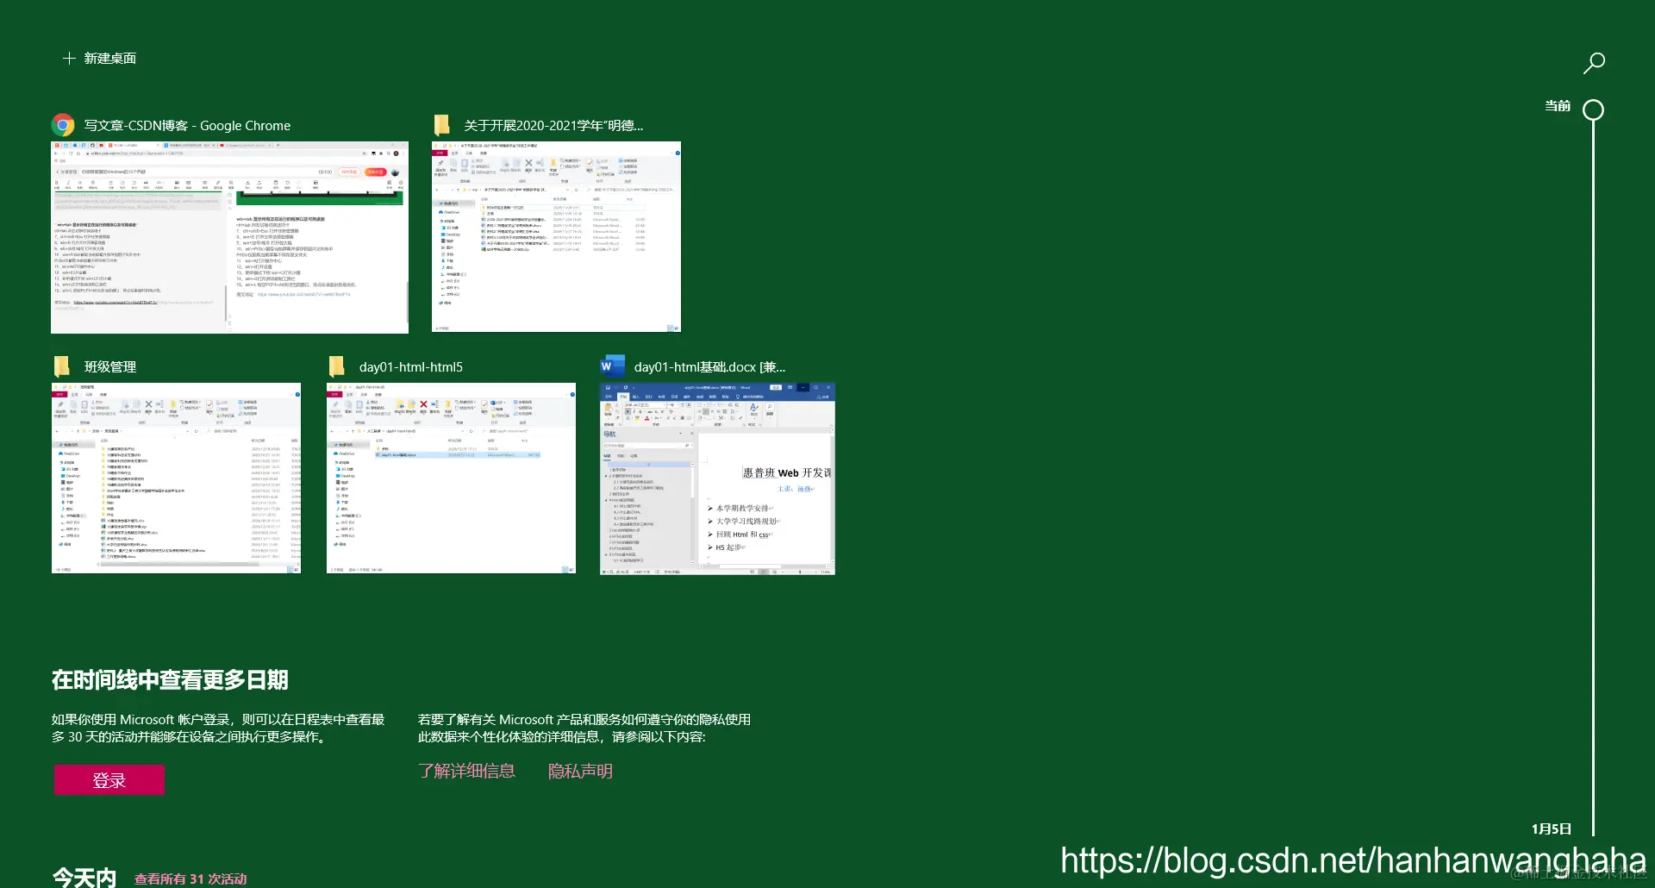Click the 当前 timeline marker circle
The image size is (1655, 888).
point(1594,110)
